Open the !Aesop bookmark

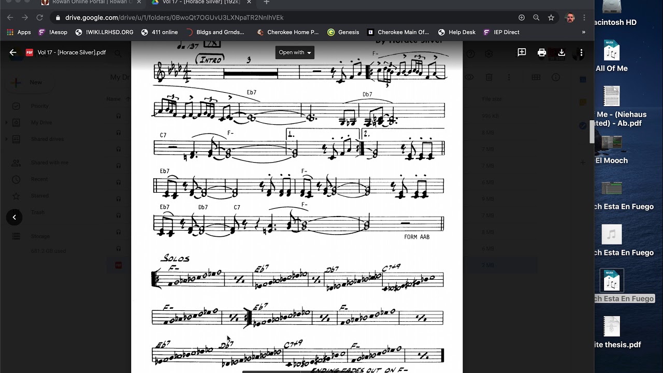[x=53, y=32]
